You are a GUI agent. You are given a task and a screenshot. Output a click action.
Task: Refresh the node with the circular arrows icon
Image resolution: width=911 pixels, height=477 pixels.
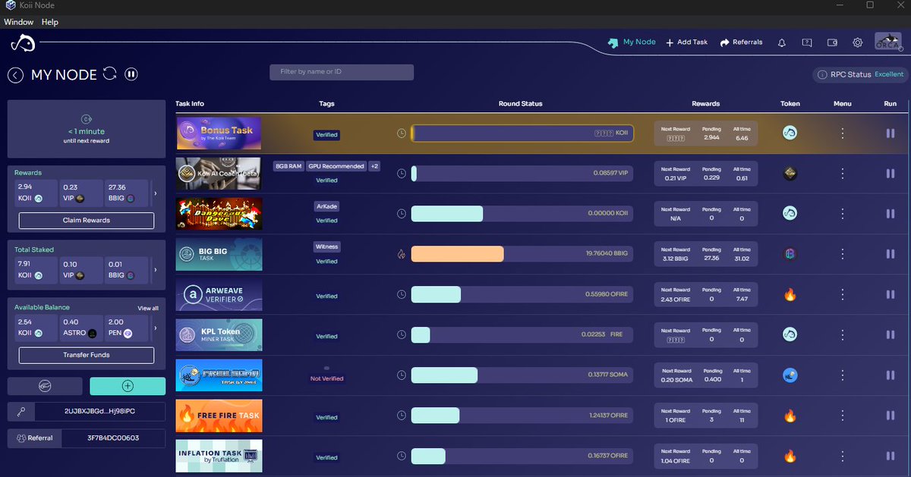(110, 74)
